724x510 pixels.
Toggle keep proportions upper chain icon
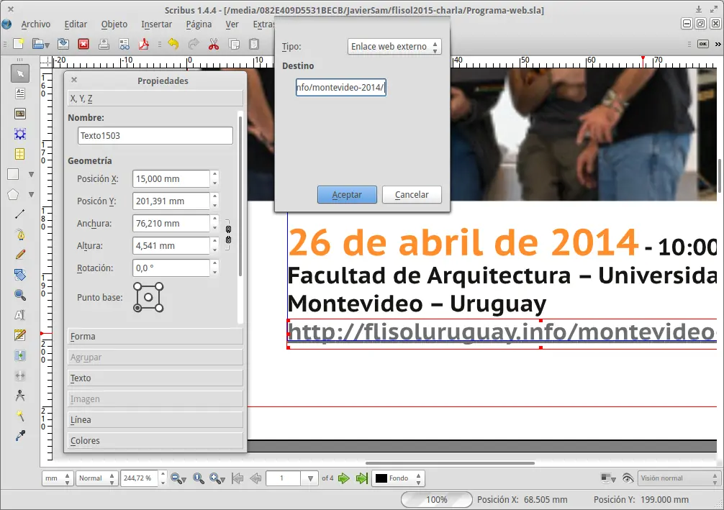[228, 229]
